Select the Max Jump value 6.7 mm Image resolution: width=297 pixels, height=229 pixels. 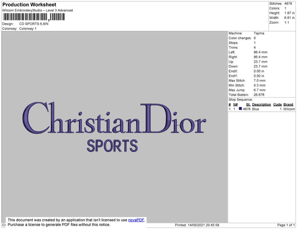click(259, 90)
